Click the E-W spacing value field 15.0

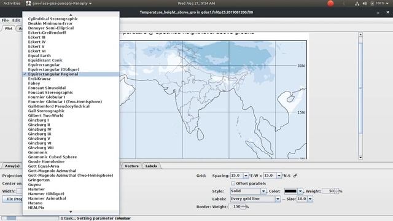point(236,176)
